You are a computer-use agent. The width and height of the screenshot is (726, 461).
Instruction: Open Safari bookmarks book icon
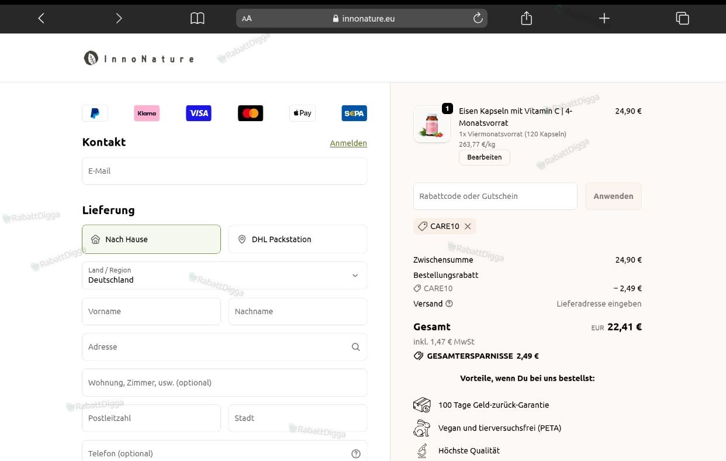click(x=198, y=18)
